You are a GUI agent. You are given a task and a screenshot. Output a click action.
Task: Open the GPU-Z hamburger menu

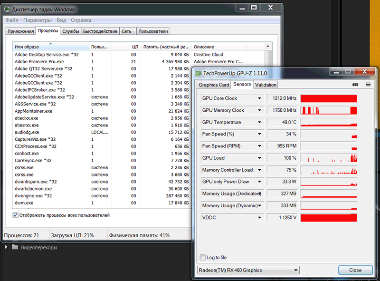click(x=368, y=85)
